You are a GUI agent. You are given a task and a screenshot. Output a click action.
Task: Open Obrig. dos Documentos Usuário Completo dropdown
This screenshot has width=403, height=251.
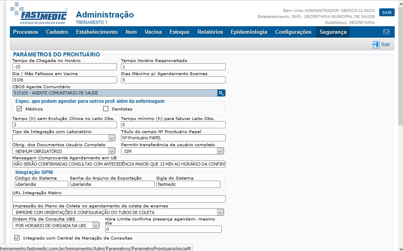(x=111, y=151)
